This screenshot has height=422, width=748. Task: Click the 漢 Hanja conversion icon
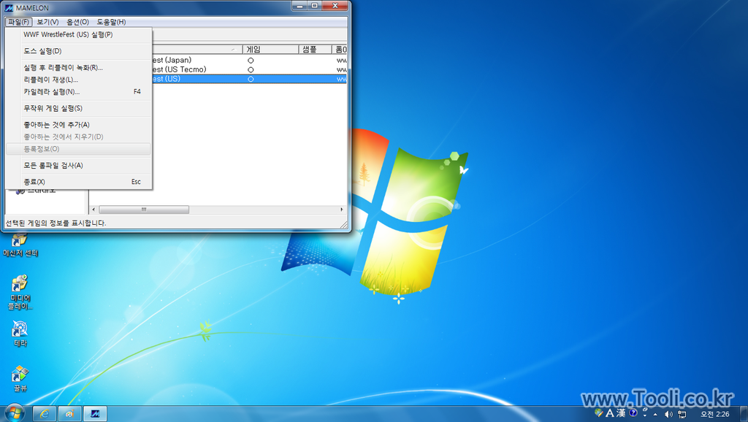[621, 413]
